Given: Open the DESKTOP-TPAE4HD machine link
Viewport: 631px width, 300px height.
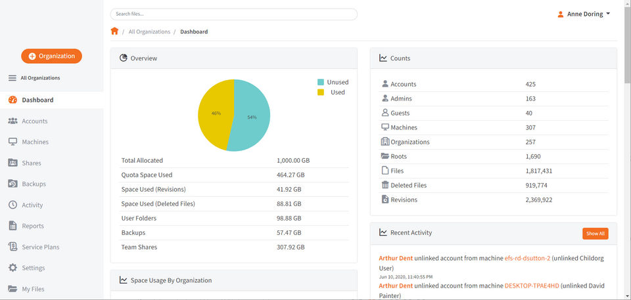Looking at the screenshot, I should pos(532,286).
